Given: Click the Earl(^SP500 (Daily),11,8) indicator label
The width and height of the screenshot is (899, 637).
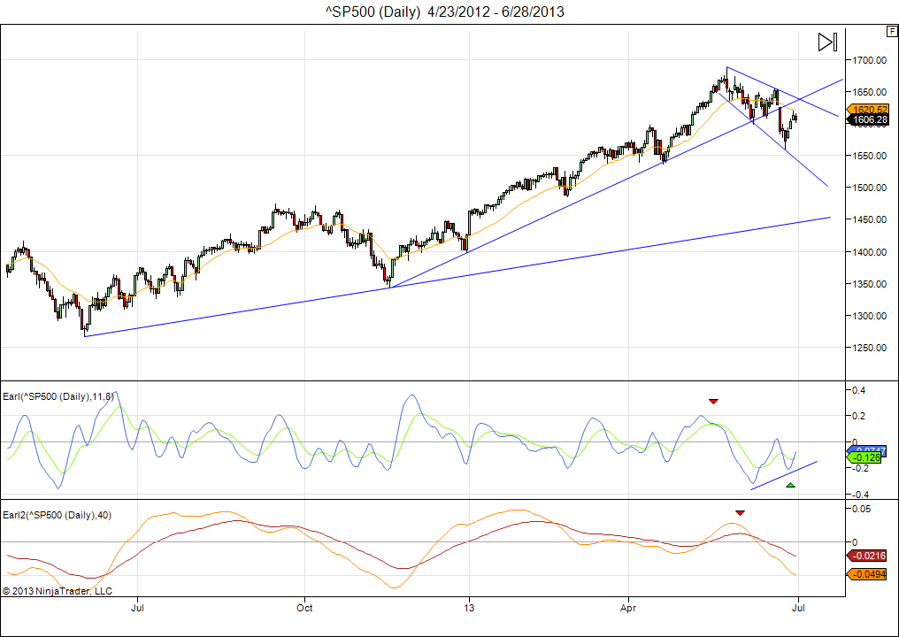Looking at the screenshot, I should pyautogui.click(x=58, y=396).
